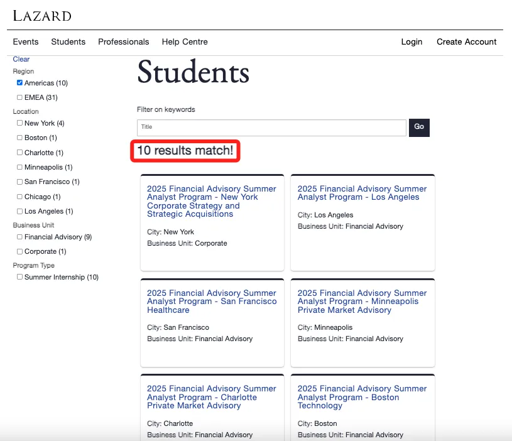This screenshot has width=512, height=441.
Task: Click 'City: Los Angeles' text
Action: coord(325,215)
